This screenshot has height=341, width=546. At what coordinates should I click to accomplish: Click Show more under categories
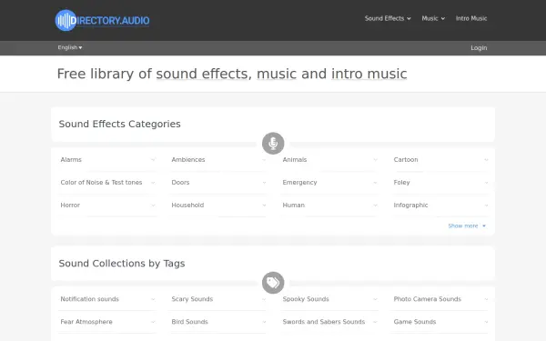coord(467,226)
